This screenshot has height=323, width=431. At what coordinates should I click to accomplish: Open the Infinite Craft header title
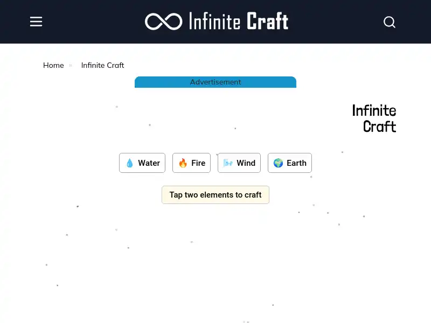coord(239,21)
